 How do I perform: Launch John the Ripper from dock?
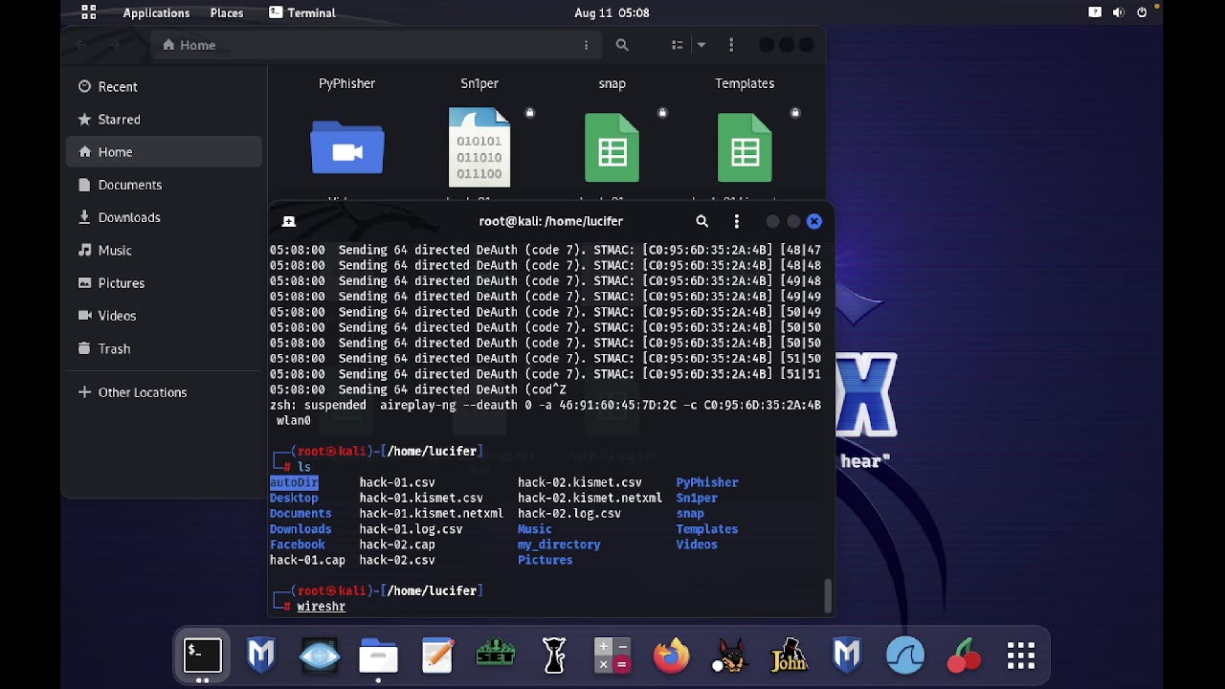pyautogui.click(x=789, y=656)
